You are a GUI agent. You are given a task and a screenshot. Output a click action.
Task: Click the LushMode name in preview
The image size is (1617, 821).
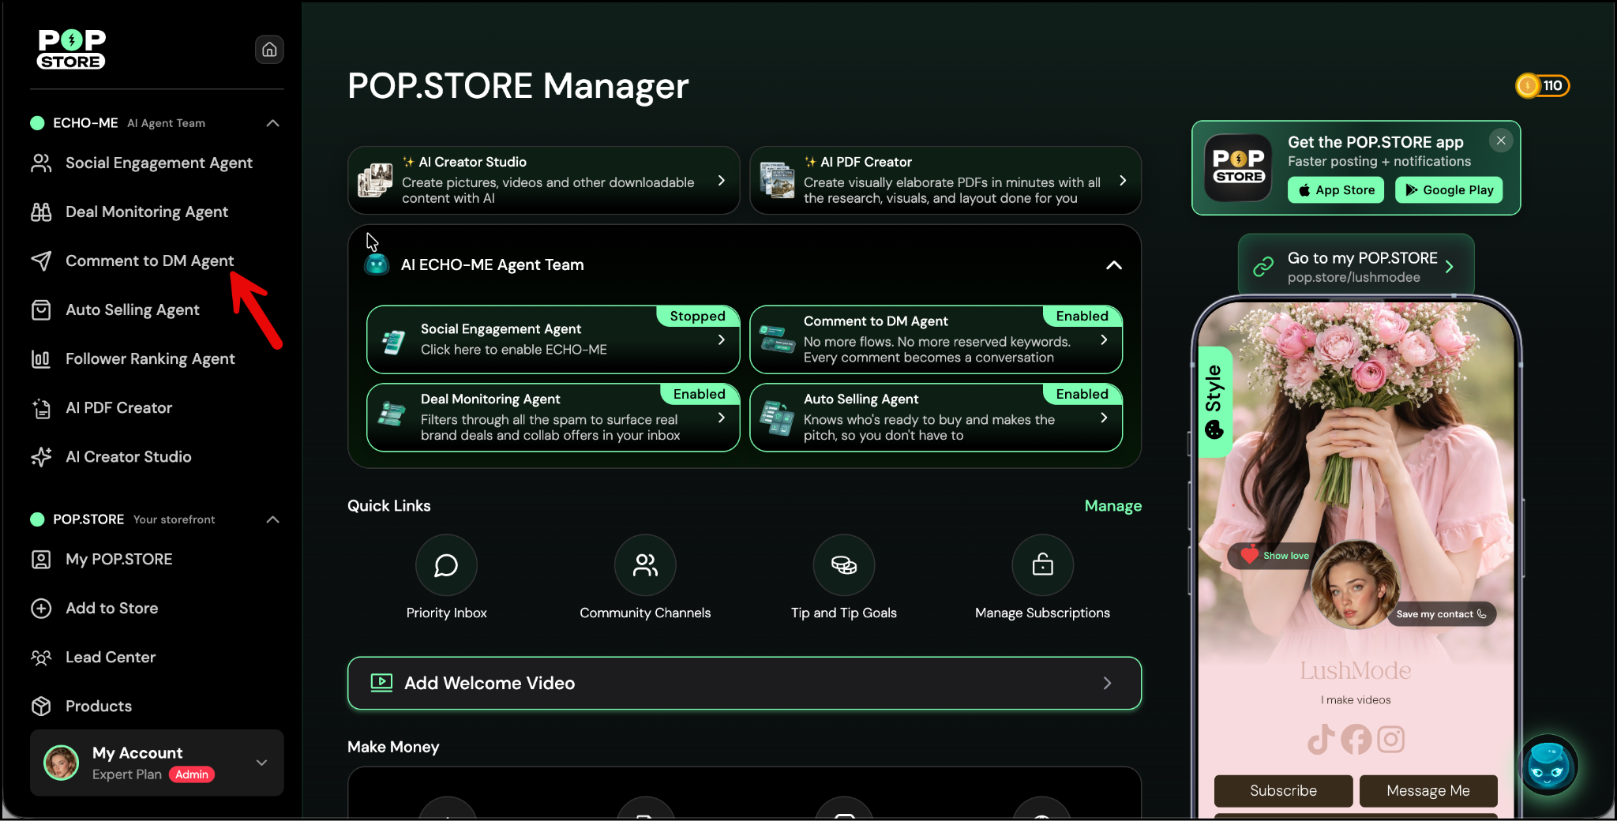tap(1356, 671)
